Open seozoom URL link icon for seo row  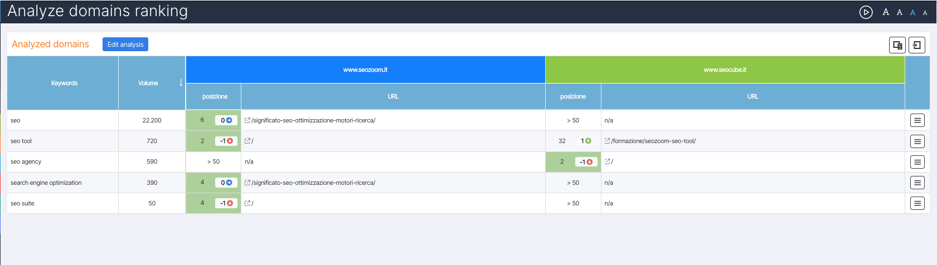coord(247,120)
